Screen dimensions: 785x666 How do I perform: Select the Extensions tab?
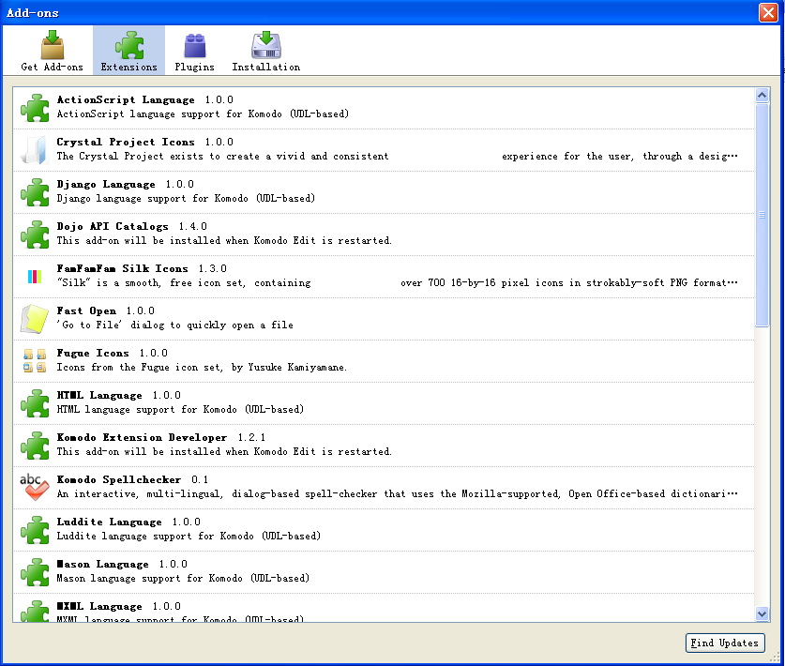[128, 51]
